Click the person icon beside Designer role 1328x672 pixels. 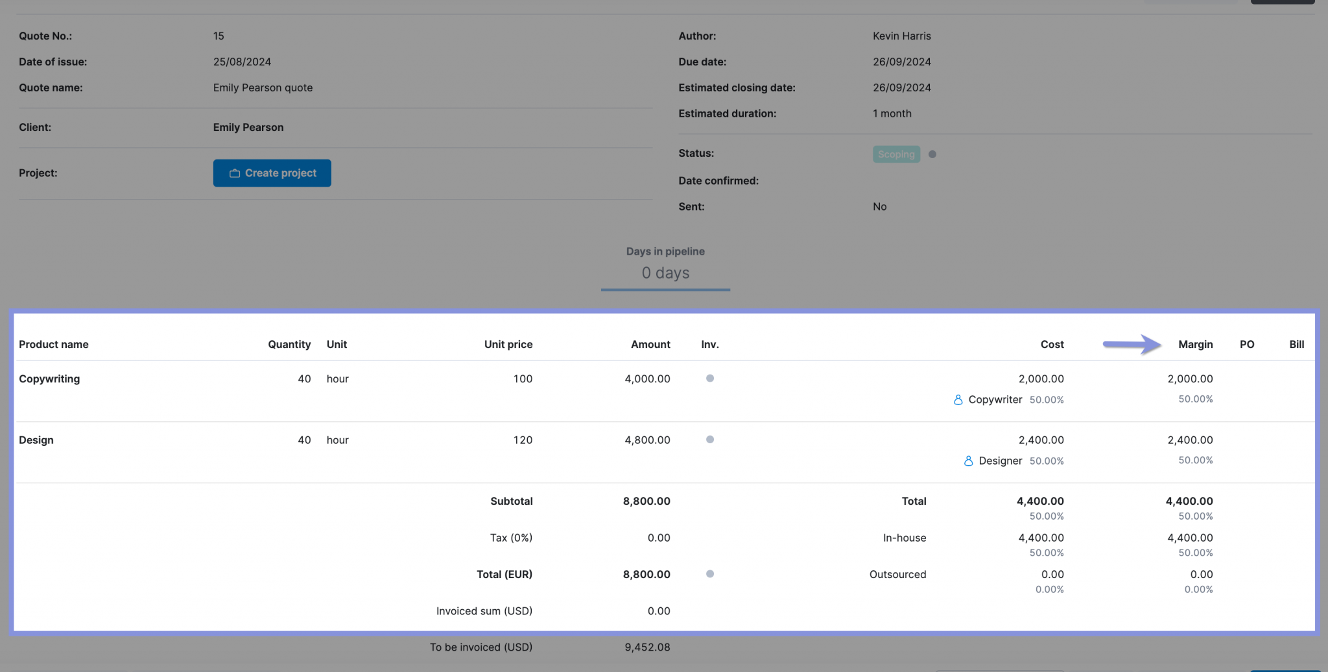click(967, 461)
